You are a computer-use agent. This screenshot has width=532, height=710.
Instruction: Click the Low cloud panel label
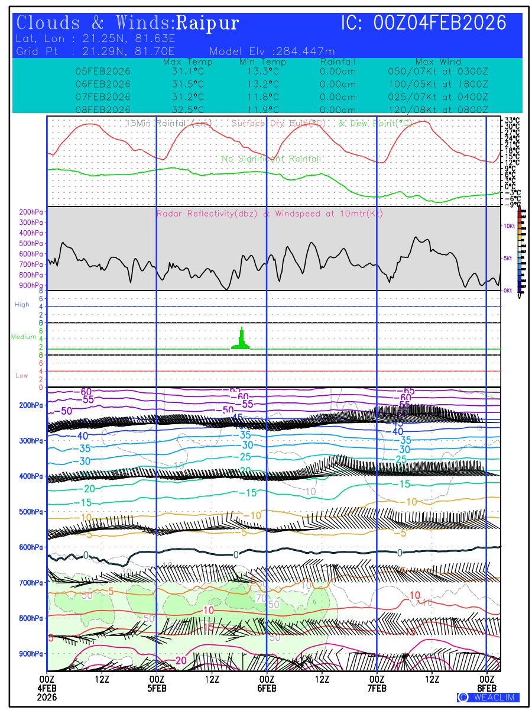pos(22,376)
